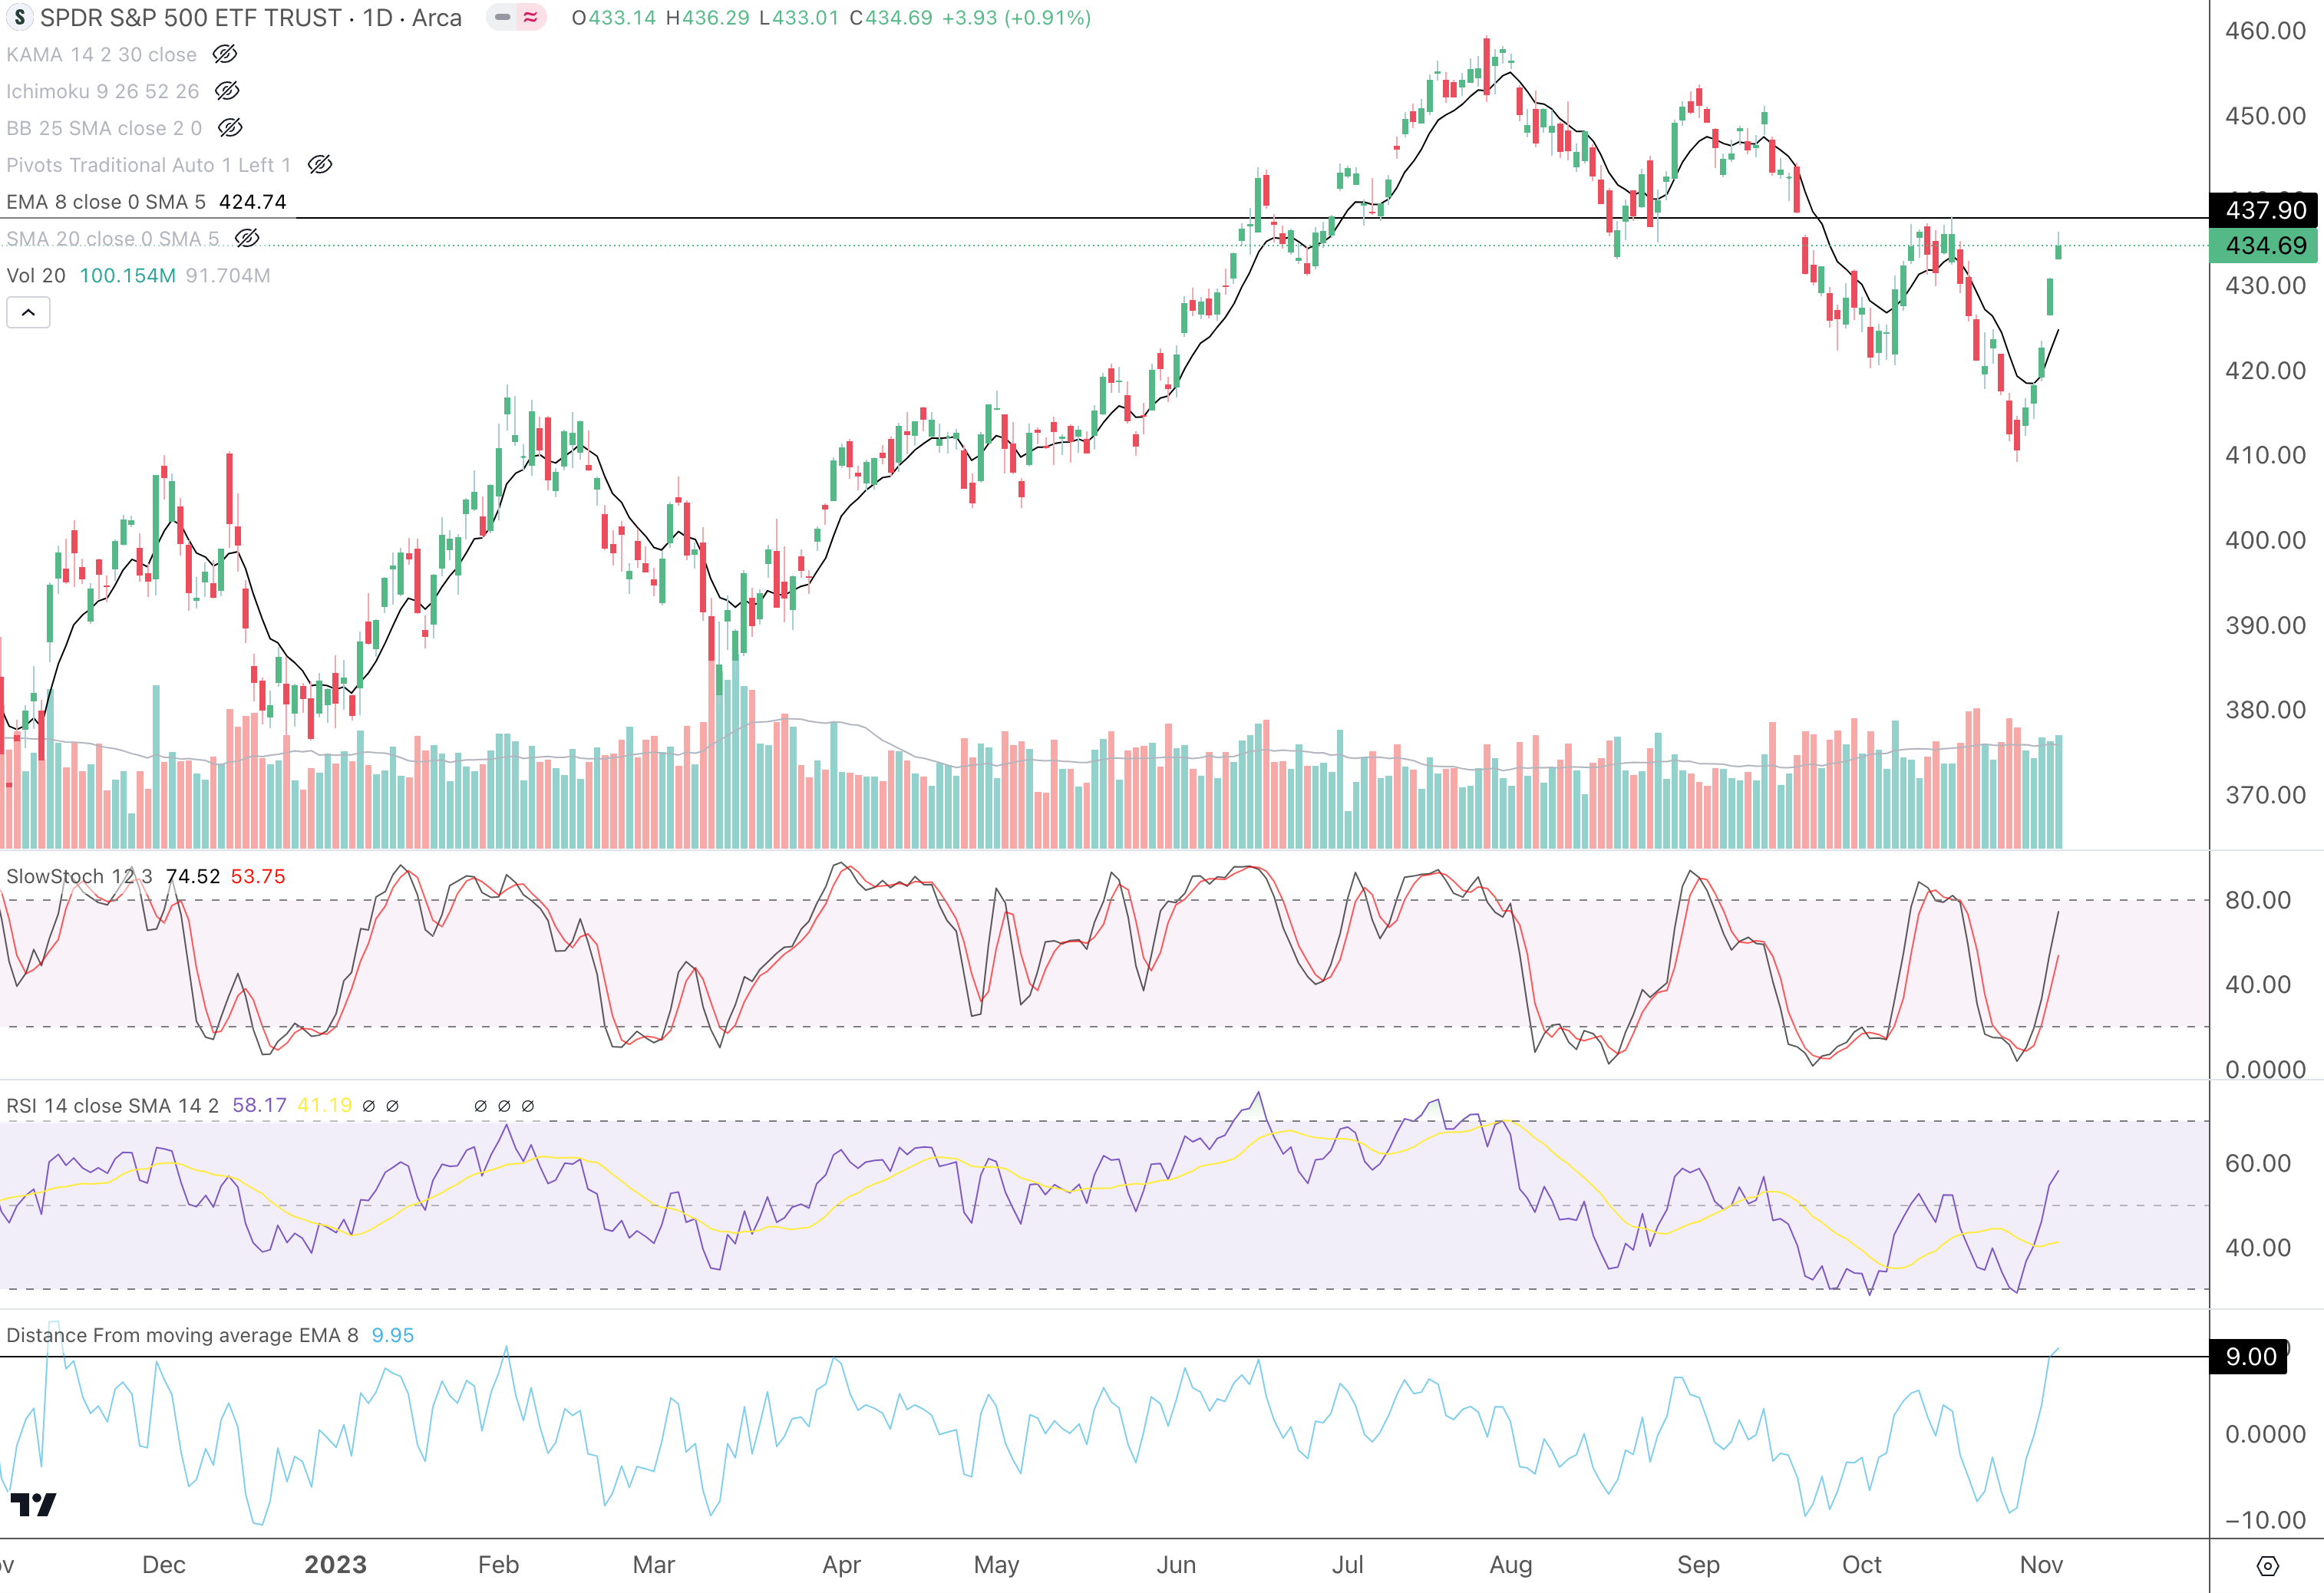Image resolution: width=2324 pixels, height=1593 pixels.
Task: Click the Feb label on the time axis
Action: (x=498, y=1565)
